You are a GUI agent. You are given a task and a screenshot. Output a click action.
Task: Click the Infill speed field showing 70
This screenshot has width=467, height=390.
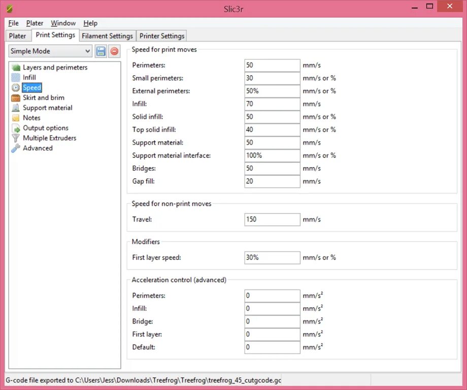tap(272, 104)
